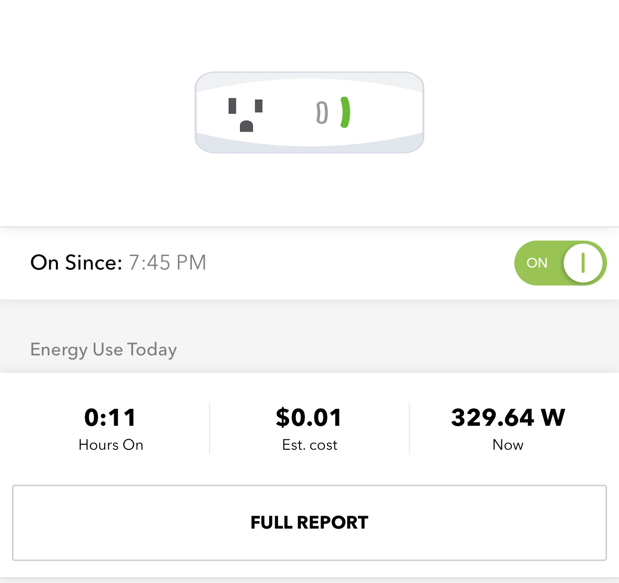Tap the "ON" text inside the switch

tap(537, 263)
